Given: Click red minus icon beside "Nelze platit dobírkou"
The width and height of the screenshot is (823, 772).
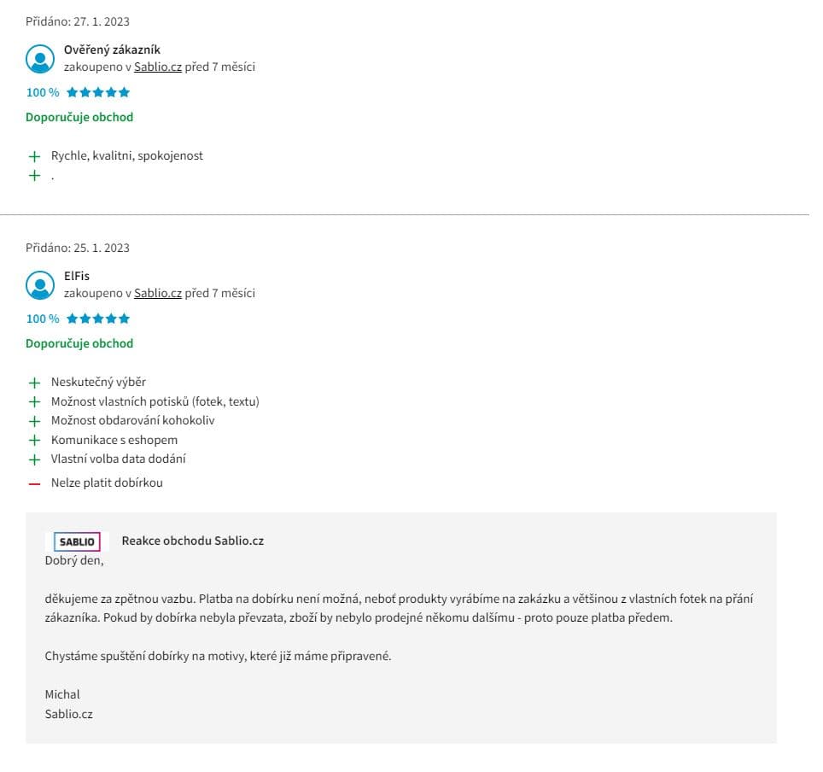Looking at the screenshot, I should click(34, 483).
